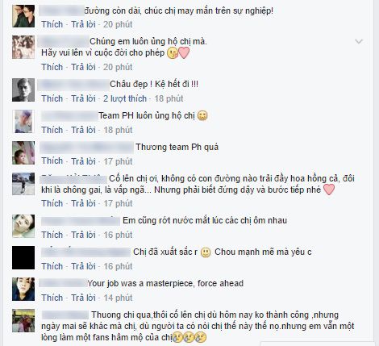Click the "14 phút" timestamp
The image size is (379, 346).
tap(118, 298)
